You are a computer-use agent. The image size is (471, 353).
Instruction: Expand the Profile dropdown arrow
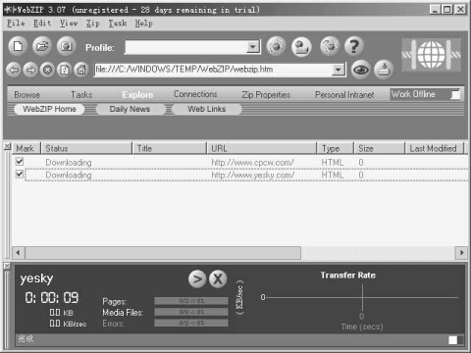tap(252, 47)
